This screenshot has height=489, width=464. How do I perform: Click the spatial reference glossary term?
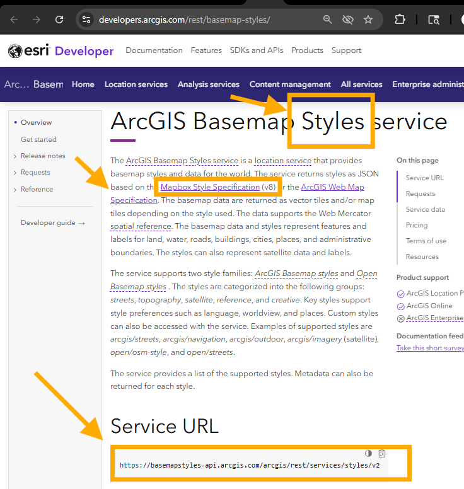[141, 226]
